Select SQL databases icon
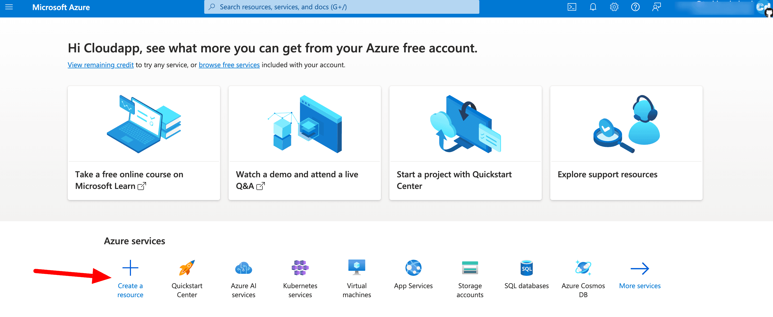Screen dimensions: 773x317 pyautogui.click(x=526, y=268)
